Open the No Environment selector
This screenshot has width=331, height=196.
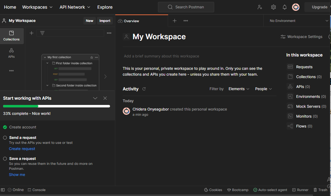coord(299,21)
